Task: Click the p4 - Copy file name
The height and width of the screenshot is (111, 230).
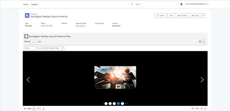Action: pos(28,109)
